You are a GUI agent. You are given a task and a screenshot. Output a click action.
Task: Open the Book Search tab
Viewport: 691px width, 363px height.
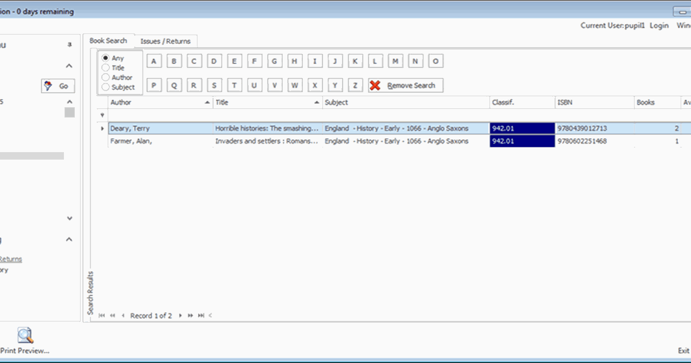coord(108,41)
